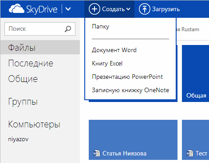Open the dropdown arrow next to SkyDrive
Screen dimensions: 209x163
point(68,9)
